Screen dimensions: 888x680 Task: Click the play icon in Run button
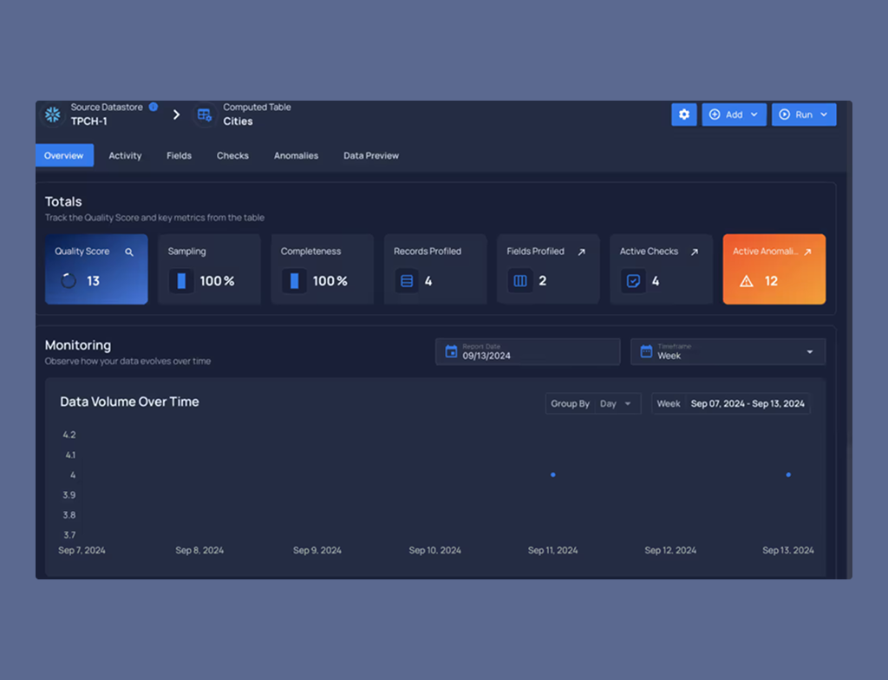784,114
